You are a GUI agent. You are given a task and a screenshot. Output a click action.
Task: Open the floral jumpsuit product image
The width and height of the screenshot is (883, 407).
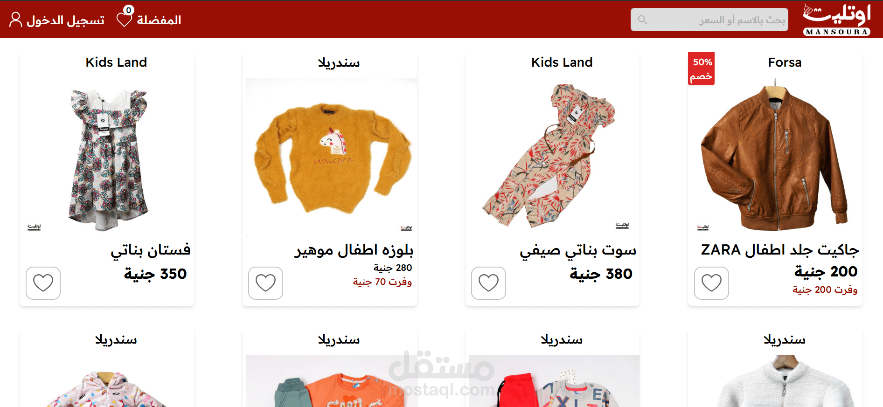pos(551,156)
